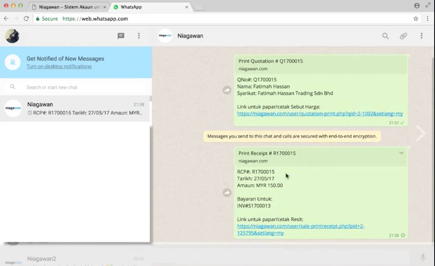The width and height of the screenshot is (435, 266).
Task: Forward the Print Receipt message
Action: [x=227, y=193]
